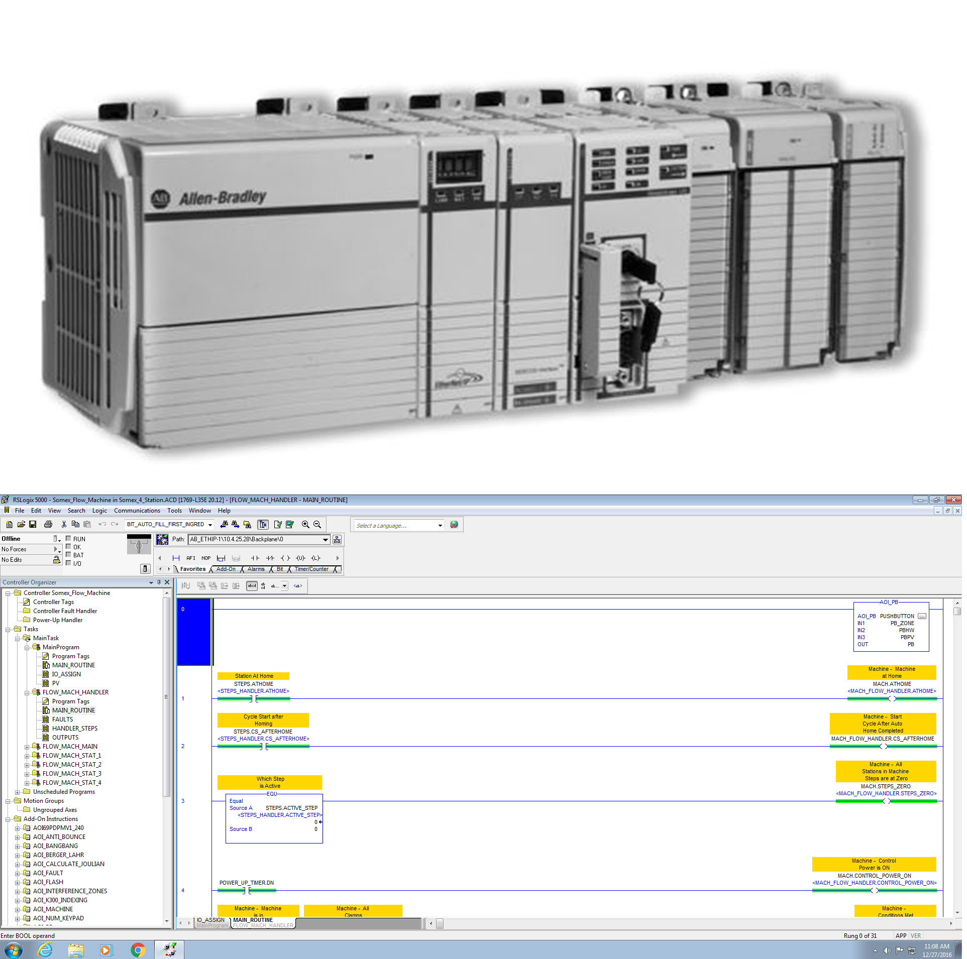Open Controller Tags in organizer
Image resolution: width=967 pixels, height=959 pixels.
(x=53, y=602)
